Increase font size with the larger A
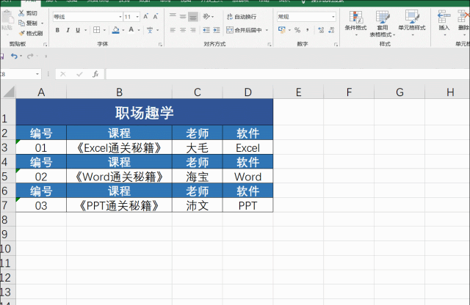470x305 pixels. click(x=145, y=16)
